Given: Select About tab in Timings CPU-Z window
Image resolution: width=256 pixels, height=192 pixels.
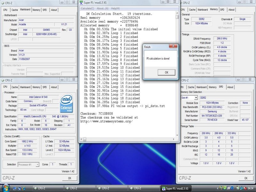Looking at the screenshot, I should coord(231,10).
